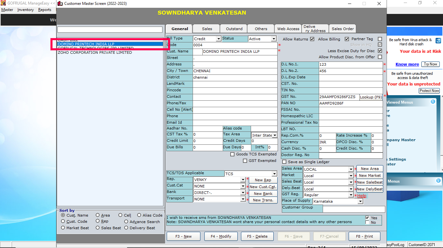Viewport: 443px width, 248px height.
Task: Expand the Menus panel chevron
Action: [438, 181]
